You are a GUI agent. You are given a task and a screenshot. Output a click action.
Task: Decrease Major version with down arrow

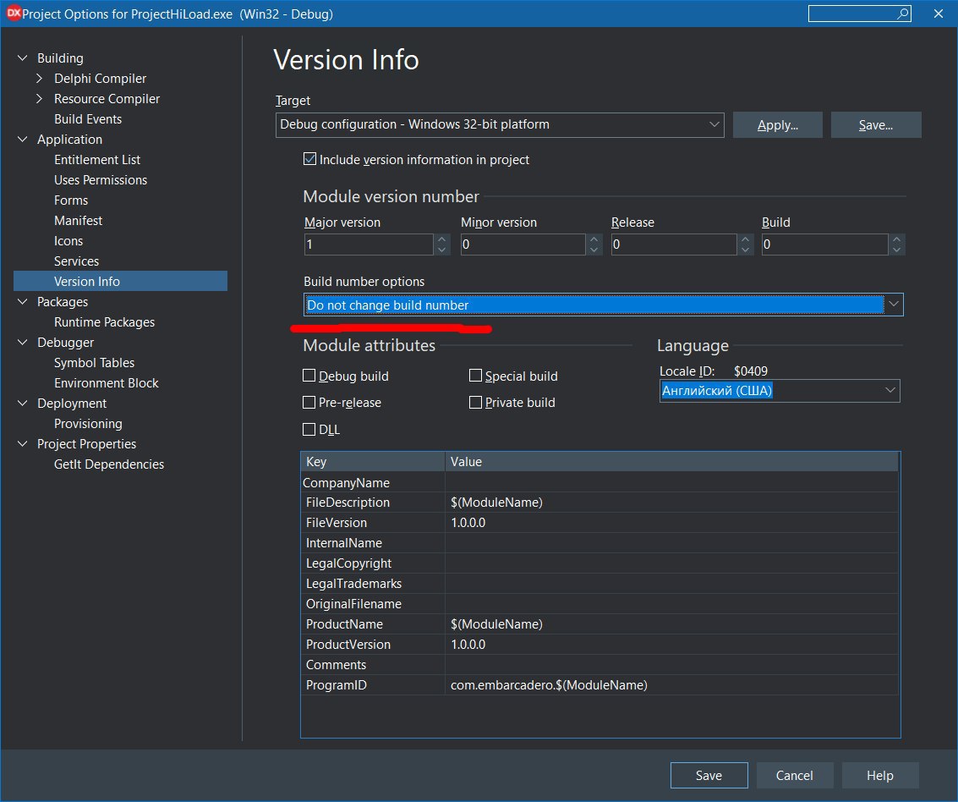click(x=441, y=250)
